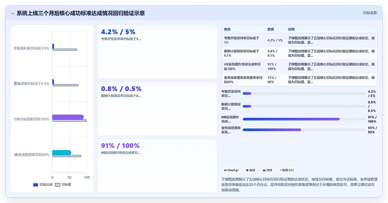Click the gray target bar for 系统登录率目标80%
The width and height of the screenshot is (388, 203).
(67, 156)
